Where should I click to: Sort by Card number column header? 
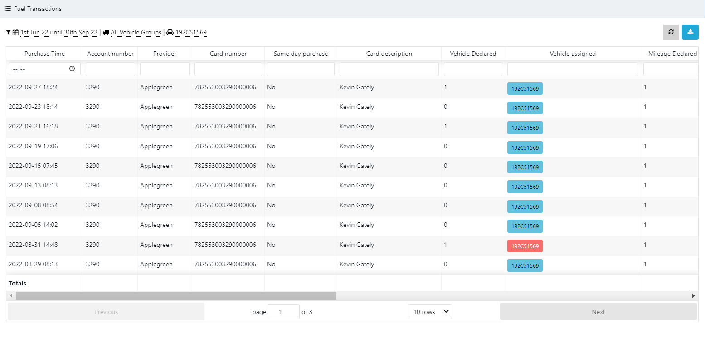click(x=229, y=54)
